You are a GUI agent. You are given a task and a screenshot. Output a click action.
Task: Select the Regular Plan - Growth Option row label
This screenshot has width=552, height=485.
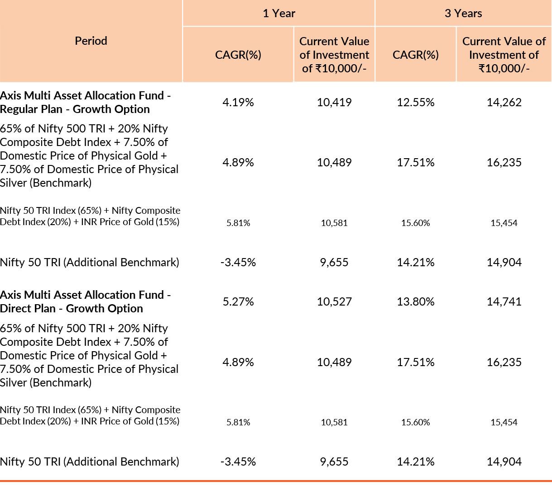click(85, 102)
